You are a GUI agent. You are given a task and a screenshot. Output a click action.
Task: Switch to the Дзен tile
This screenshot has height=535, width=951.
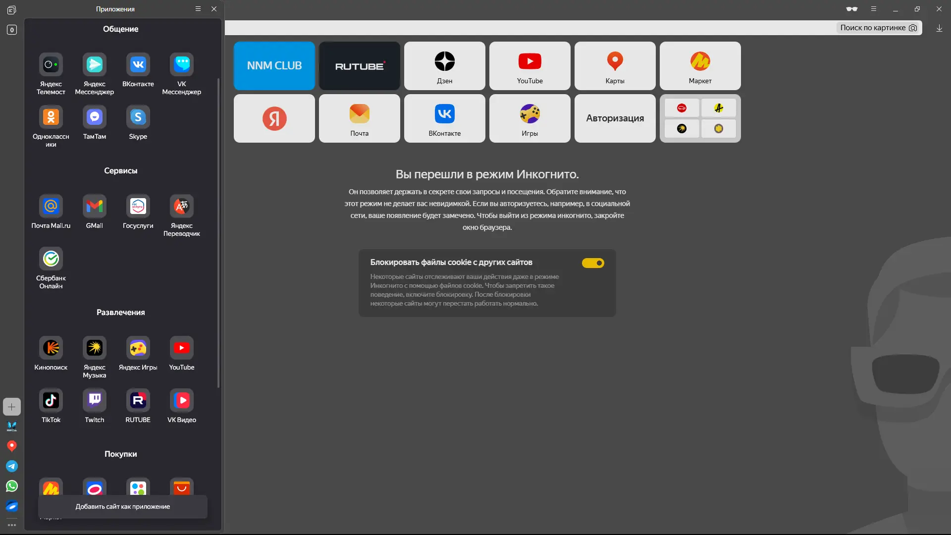point(444,65)
